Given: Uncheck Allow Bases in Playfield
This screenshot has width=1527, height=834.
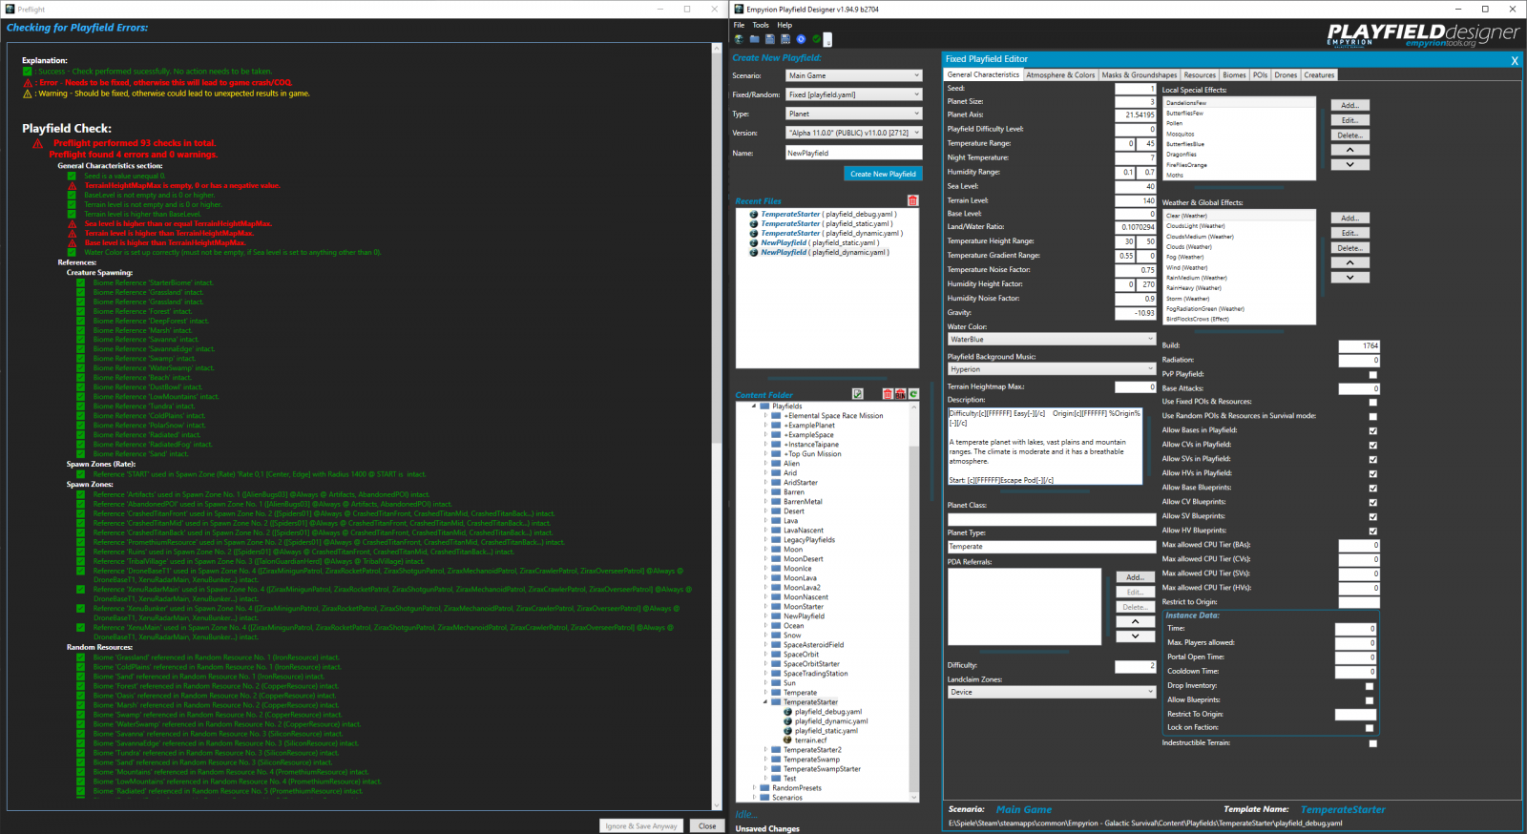Looking at the screenshot, I should click(x=1373, y=430).
